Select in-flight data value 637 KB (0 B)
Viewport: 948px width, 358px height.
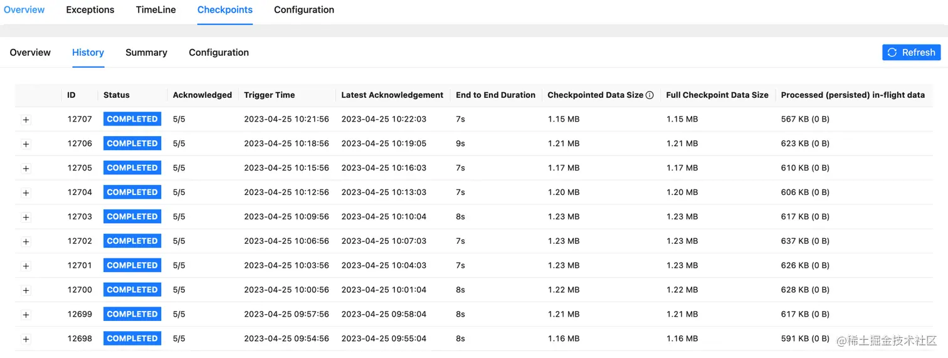click(805, 241)
